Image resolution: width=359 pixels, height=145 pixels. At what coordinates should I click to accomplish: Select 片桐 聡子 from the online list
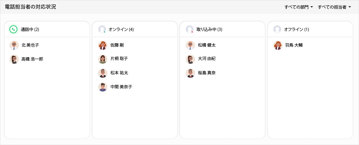(119, 59)
